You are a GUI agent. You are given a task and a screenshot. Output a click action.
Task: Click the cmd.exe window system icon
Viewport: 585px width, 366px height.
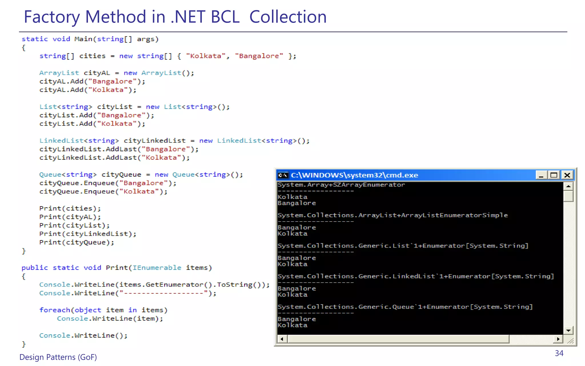point(283,175)
